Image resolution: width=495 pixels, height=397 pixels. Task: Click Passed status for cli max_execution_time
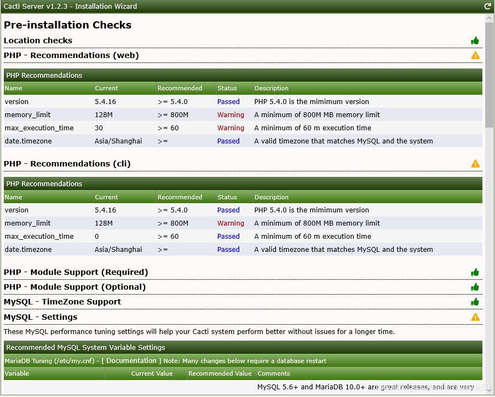pyautogui.click(x=228, y=237)
